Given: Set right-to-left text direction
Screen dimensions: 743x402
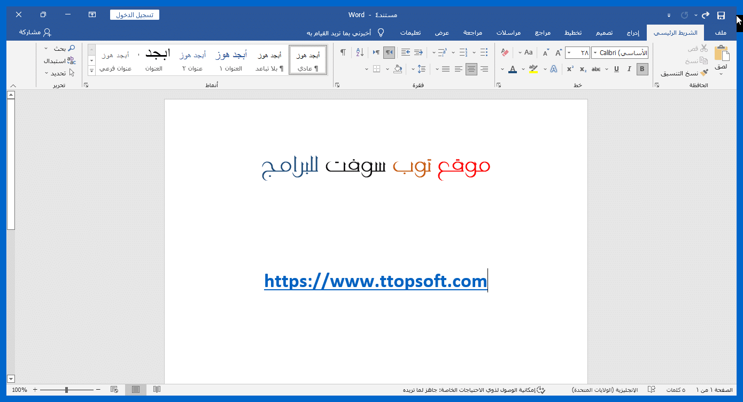Looking at the screenshot, I should (389, 52).
